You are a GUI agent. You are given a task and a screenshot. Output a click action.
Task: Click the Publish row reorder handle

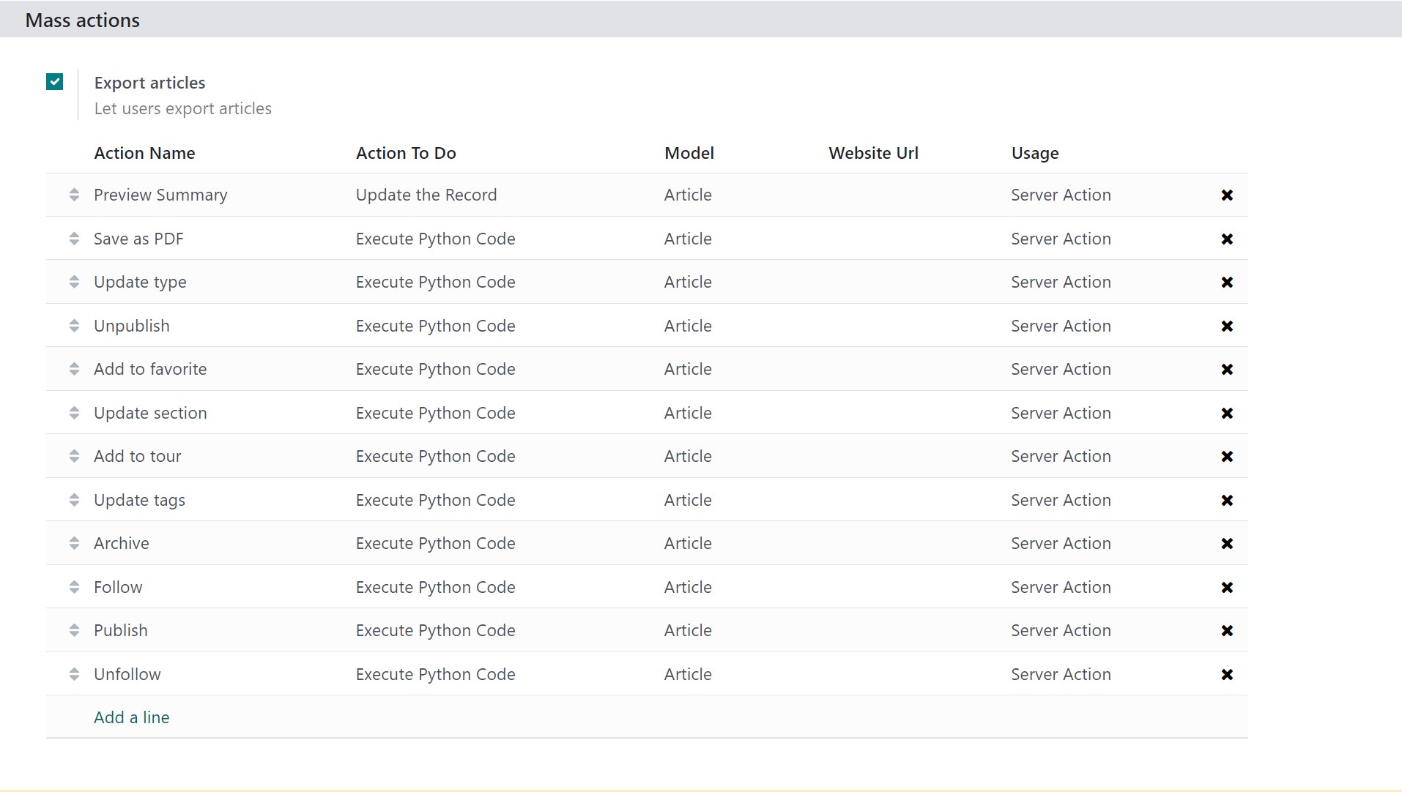pyautogui.click(x=74, y=630)
